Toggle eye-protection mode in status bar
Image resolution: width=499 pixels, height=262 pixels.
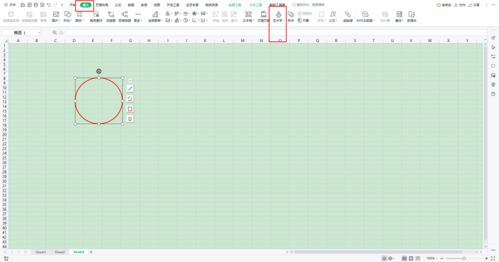click(x=384, y=259)
